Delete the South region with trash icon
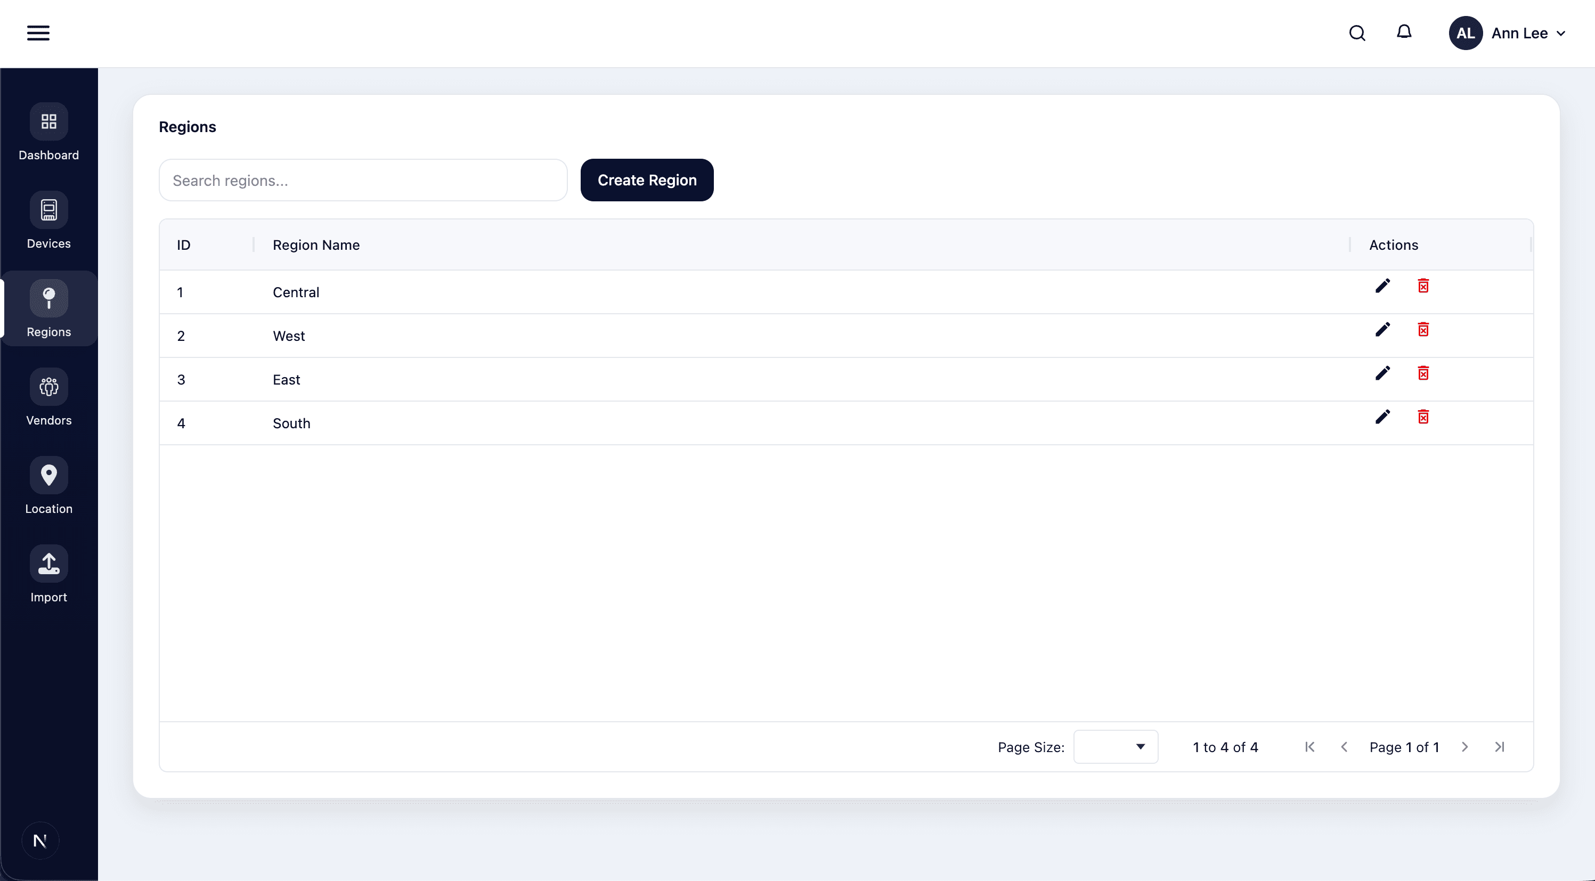This screenshot has width=1595, height=881. coord(1423,417)
